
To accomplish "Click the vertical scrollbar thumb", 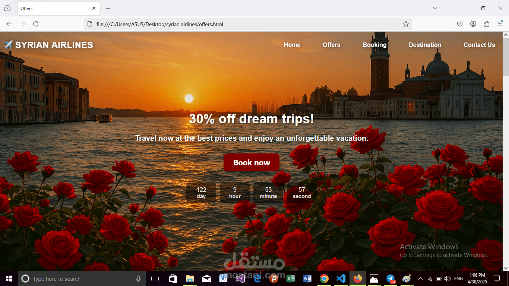I will pos(506,57).
